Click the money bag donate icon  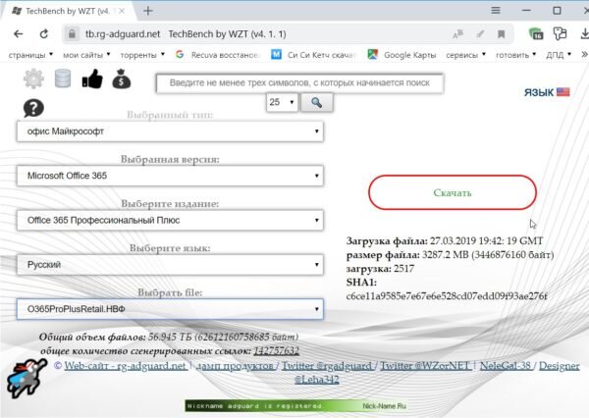(x=122, y=78)
